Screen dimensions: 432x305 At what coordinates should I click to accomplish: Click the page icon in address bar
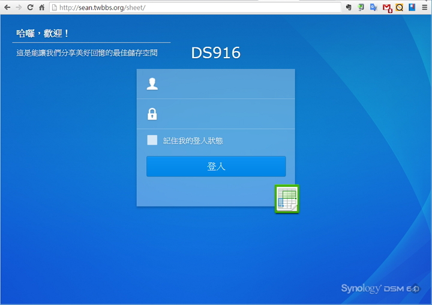pyautogui.click(x=54, y=7)
